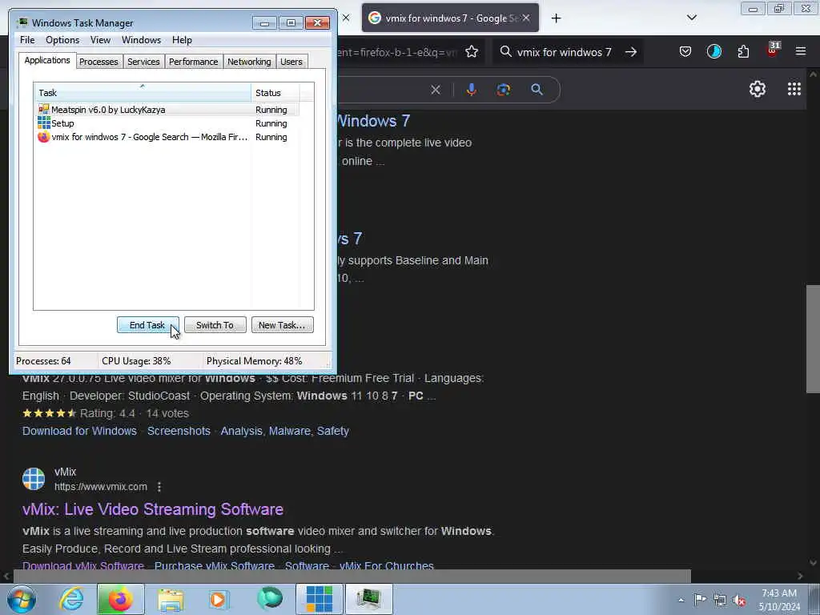
Task: Open the Google apps grid icon
Action: 794,89
